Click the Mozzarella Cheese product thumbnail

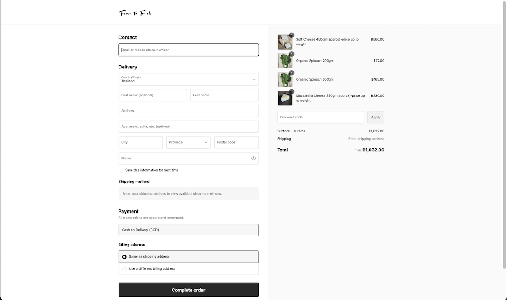click(285, 98)
